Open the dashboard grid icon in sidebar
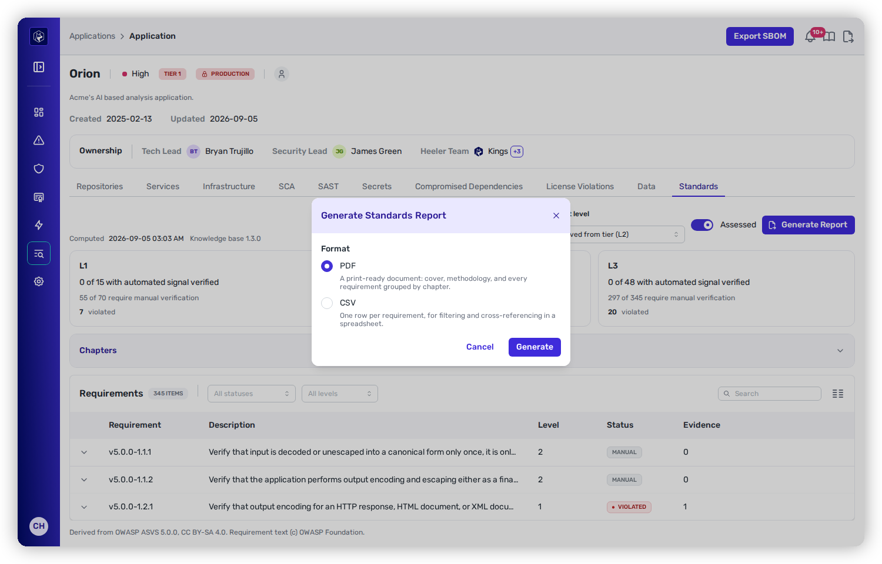Image resolution: width=882 pixels, height=564 pixels. (39, 112)
